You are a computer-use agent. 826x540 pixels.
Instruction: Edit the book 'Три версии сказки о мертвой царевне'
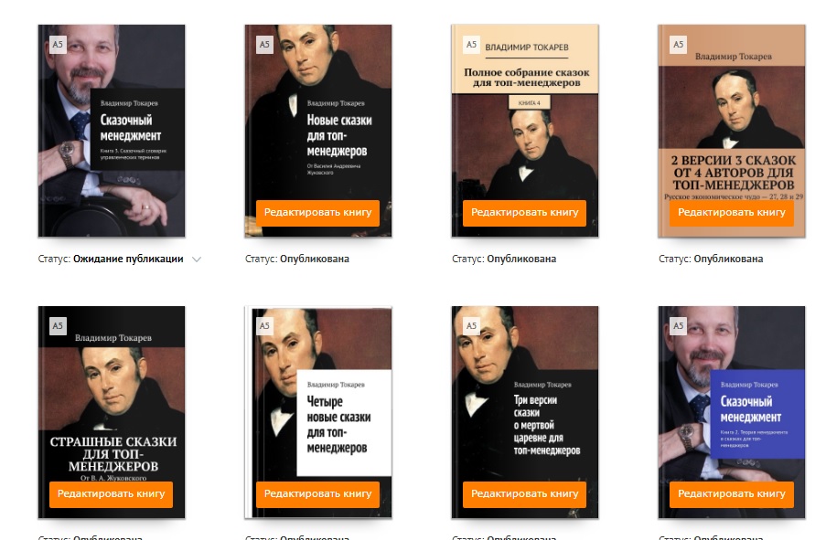click(x=525, y=494)
